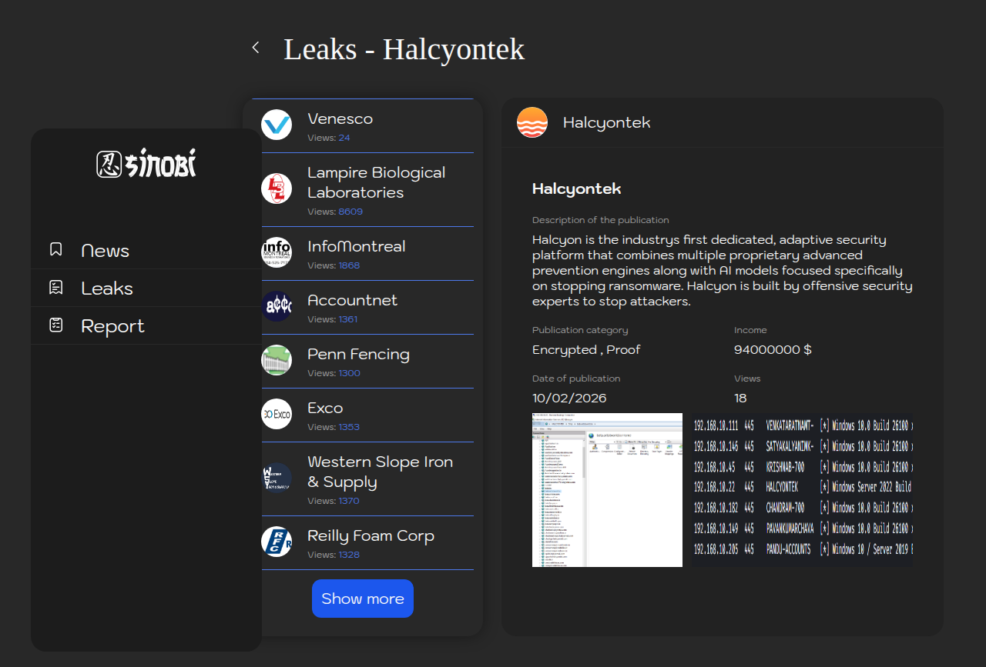Viewport: 986px width, 667px height.
Task: Open the Sinobi logo in sidebar
Action: pyautogui.click(x=146, y=164)
